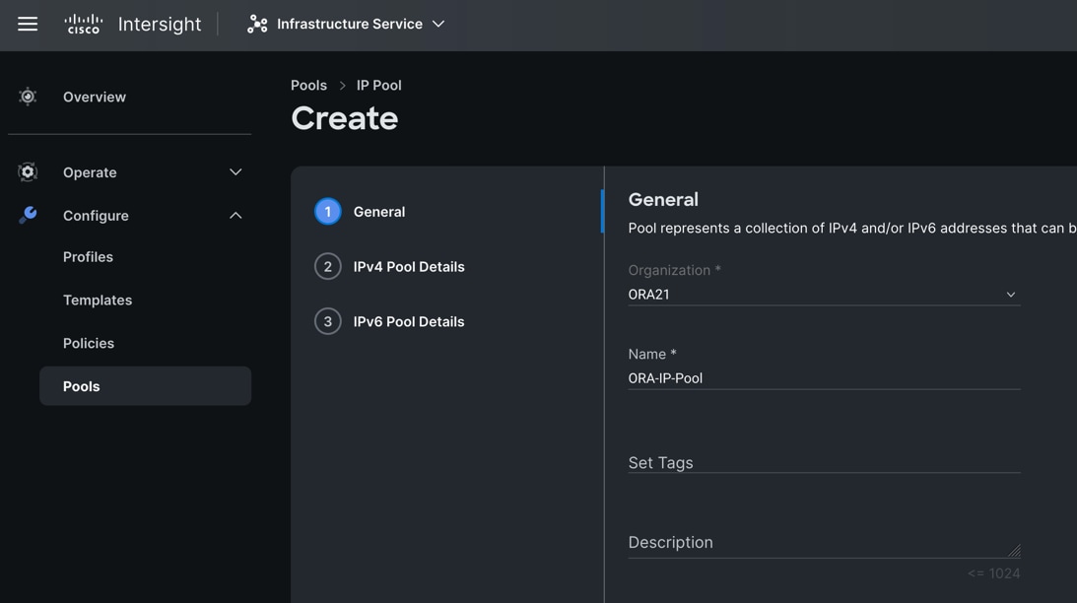Viewport: 1077px width, 603px height.
Task: Select step 3 circle icon
Action: pos(328,322)
